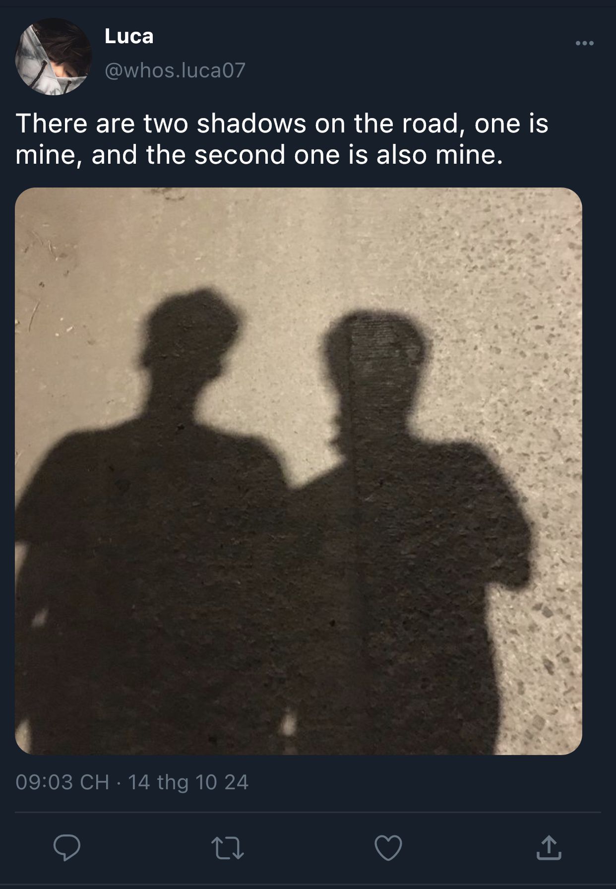Viewport: 616px width, 889px height.
Task: Click the 09:03 CH timestamp
Action: 62,782
